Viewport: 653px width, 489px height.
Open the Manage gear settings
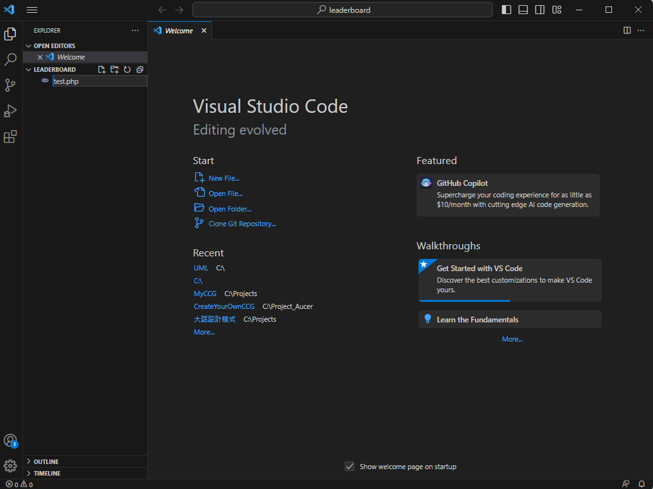[10, 466]
